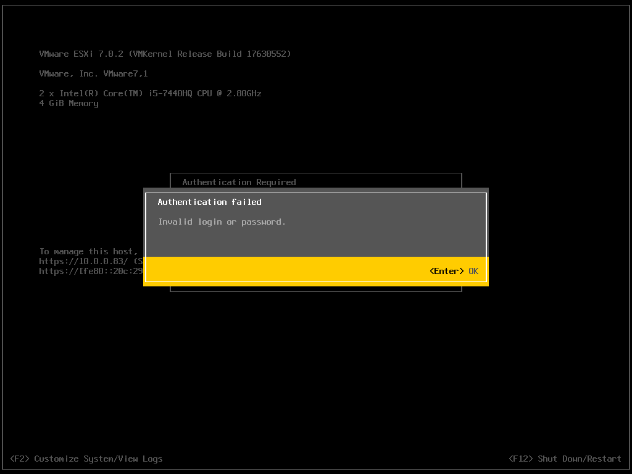632x474 pixels.
Task: Click the <F12> key label at bottom right
Action: click(x=520, y=459)
